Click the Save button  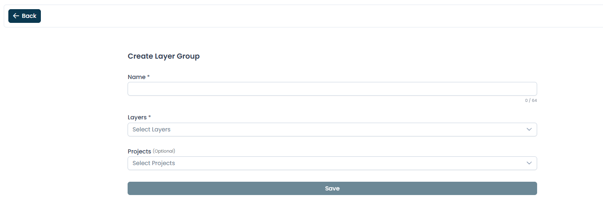(x=332, y=188)
